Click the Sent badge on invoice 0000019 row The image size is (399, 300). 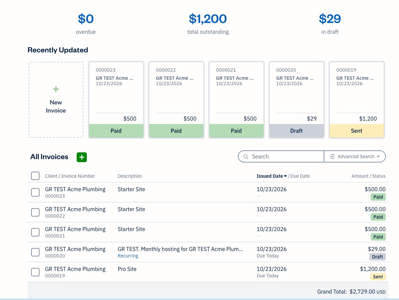pos(378,277)
